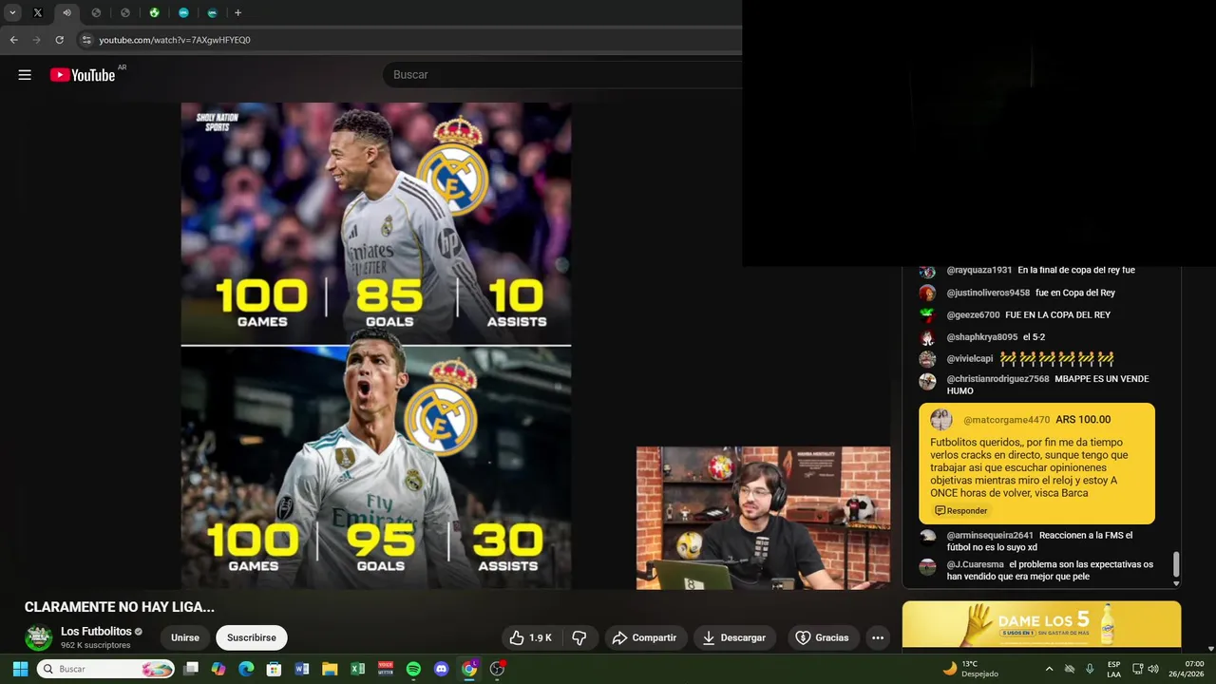This screenshot has height=684, width=1216.
Task: Open OBS Studio from taskbar
Action: pyautogui.click(x=497, y=669)
